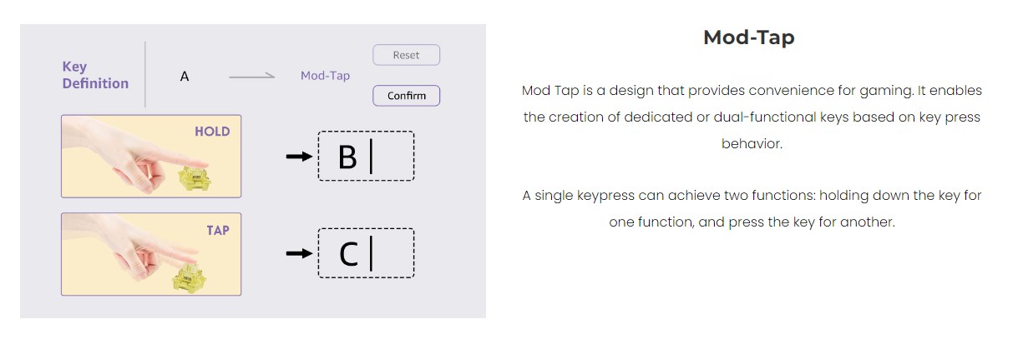Click the vertical divider beside Key Definition

(x=145, y=75)
